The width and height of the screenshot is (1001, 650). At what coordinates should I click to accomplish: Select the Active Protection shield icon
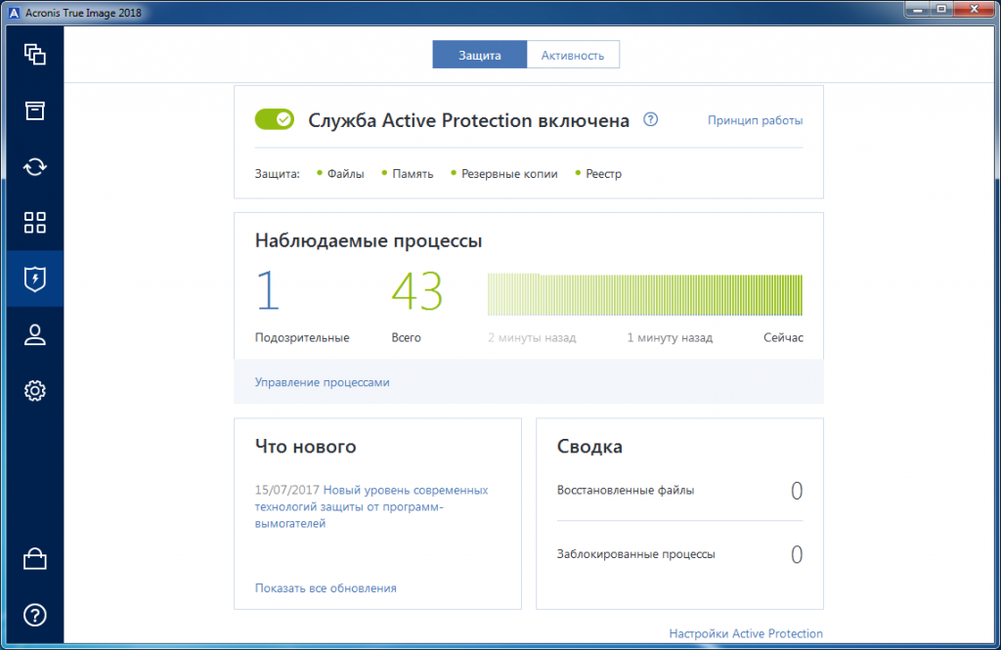(x=34, y=279)
